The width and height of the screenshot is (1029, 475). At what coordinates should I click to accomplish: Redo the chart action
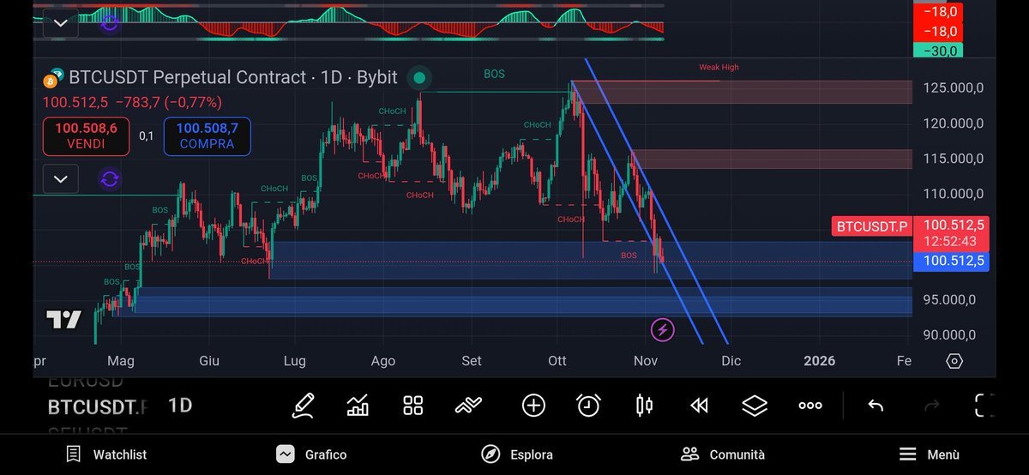(x=931, y=406)
